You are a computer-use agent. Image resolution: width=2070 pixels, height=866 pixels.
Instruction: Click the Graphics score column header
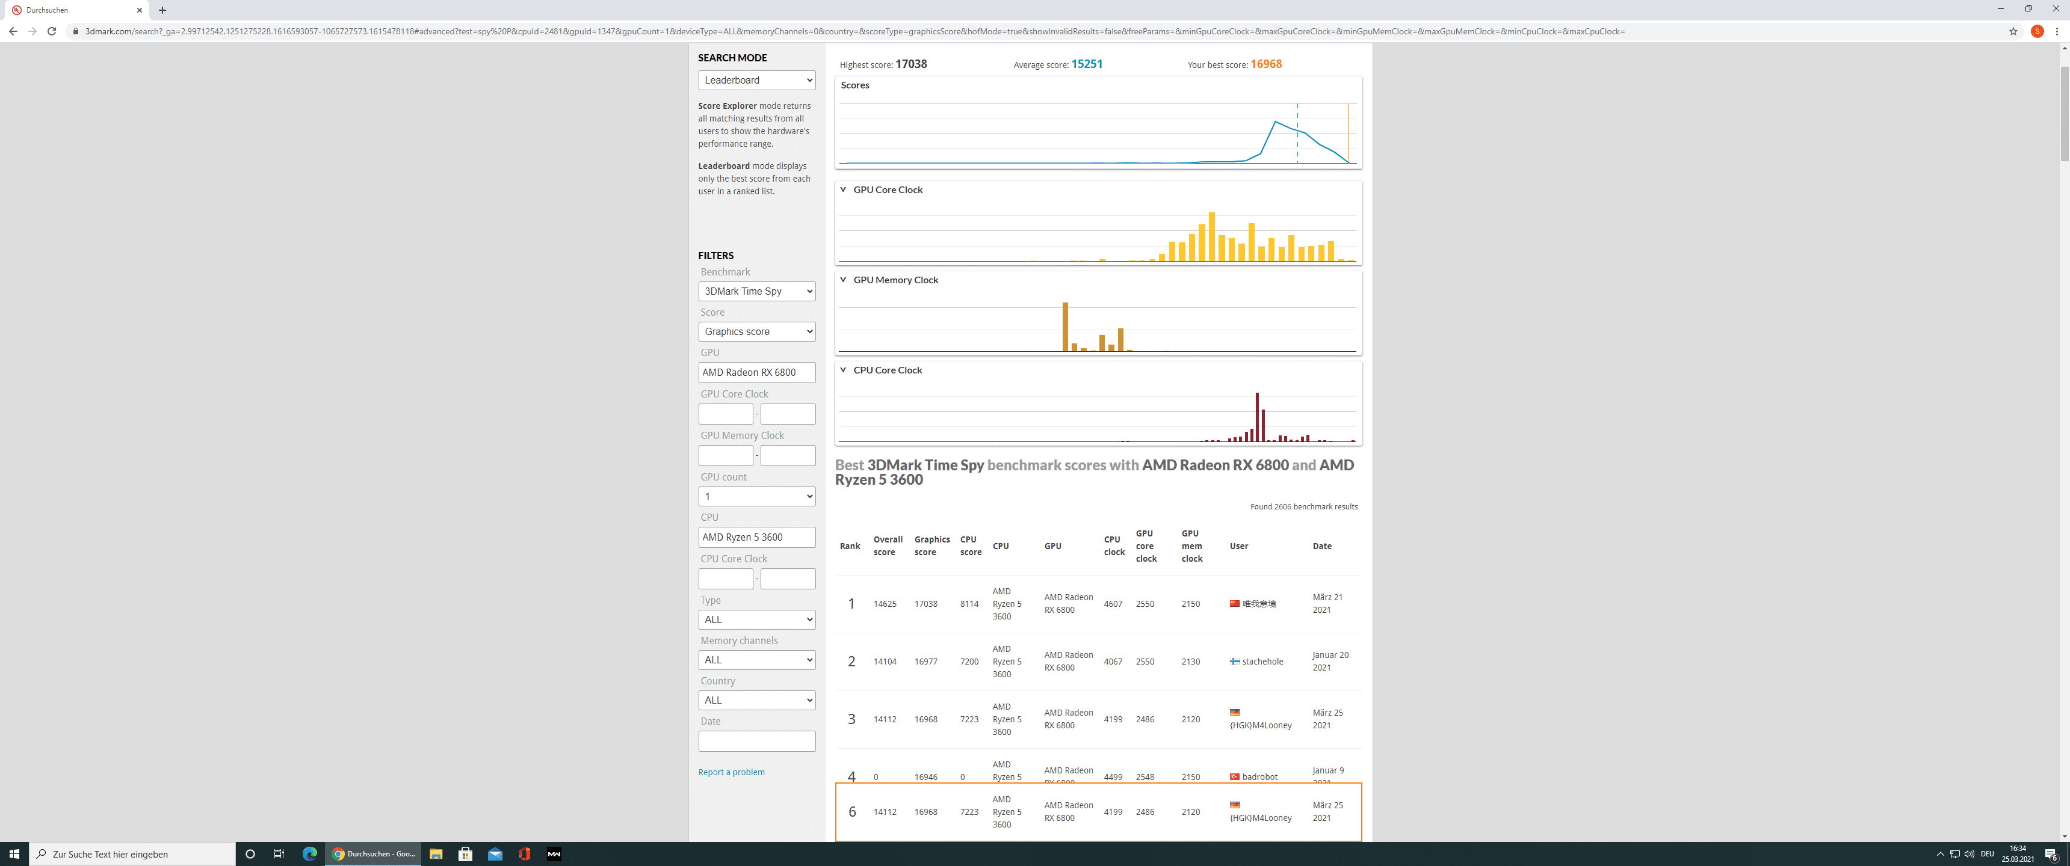[x=931, y=545]
